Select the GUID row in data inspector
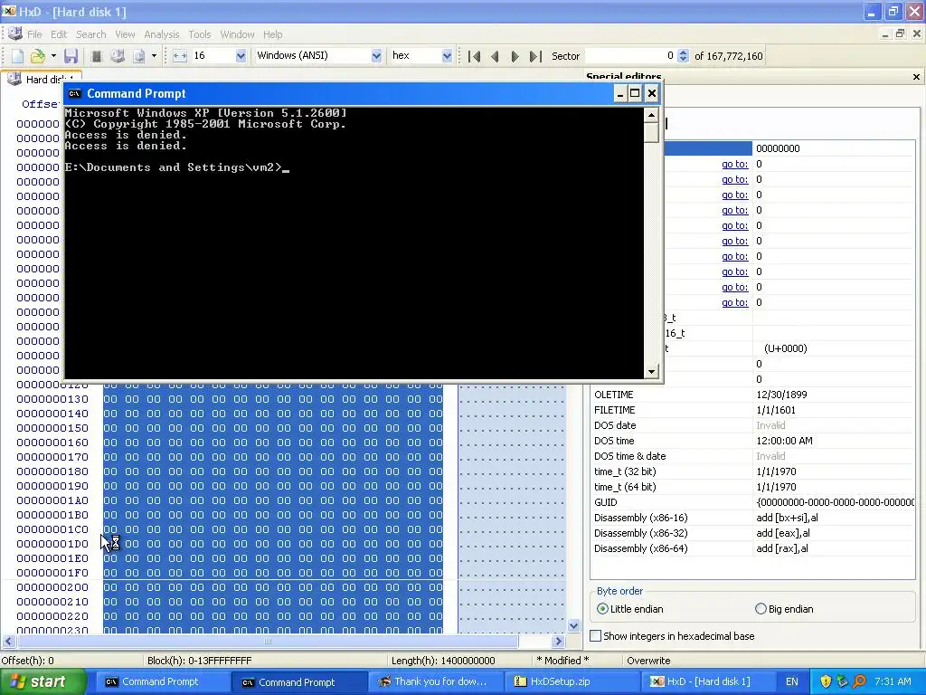Screen dimensions: 926x695 tap(753, 501)
